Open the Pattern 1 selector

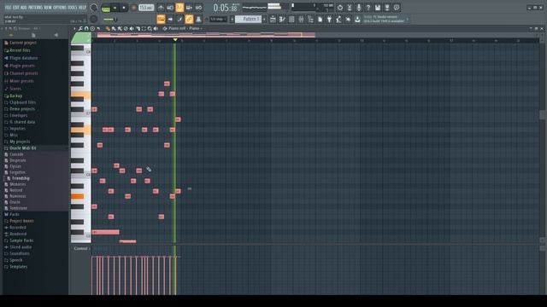point(249,19)
